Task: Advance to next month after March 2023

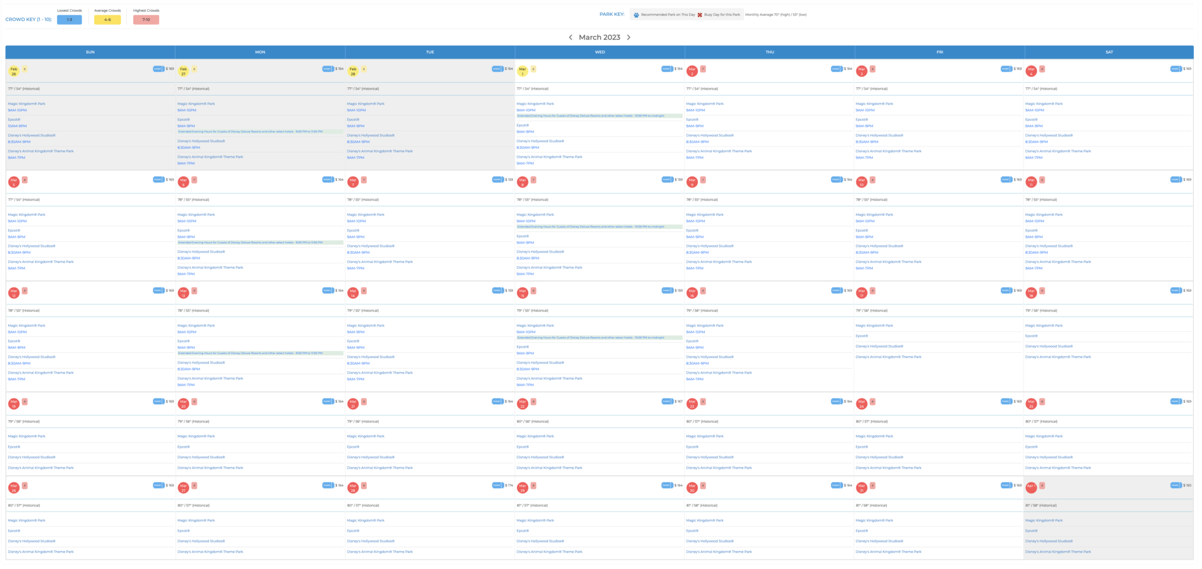Action: coord(629,37)
